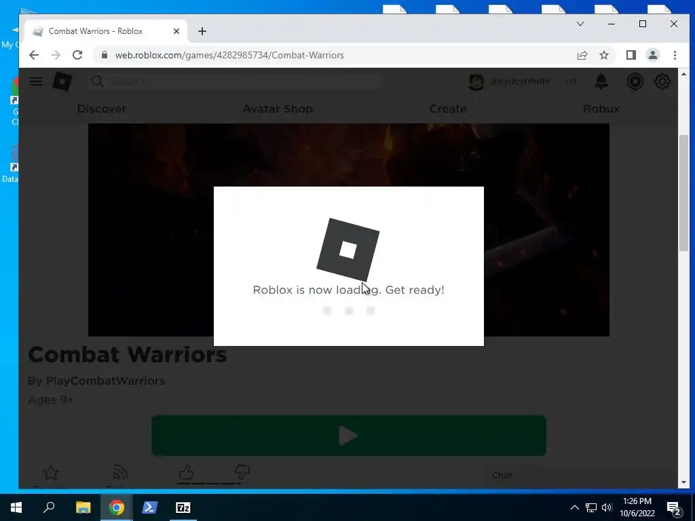Open a new Chrome tab

point(202,31)
